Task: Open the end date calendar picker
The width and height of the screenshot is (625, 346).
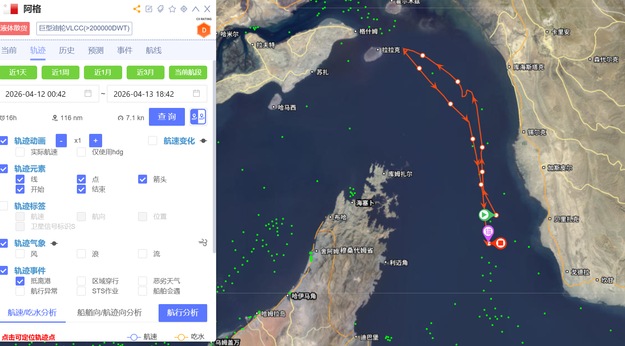Action: coord(196,93)
